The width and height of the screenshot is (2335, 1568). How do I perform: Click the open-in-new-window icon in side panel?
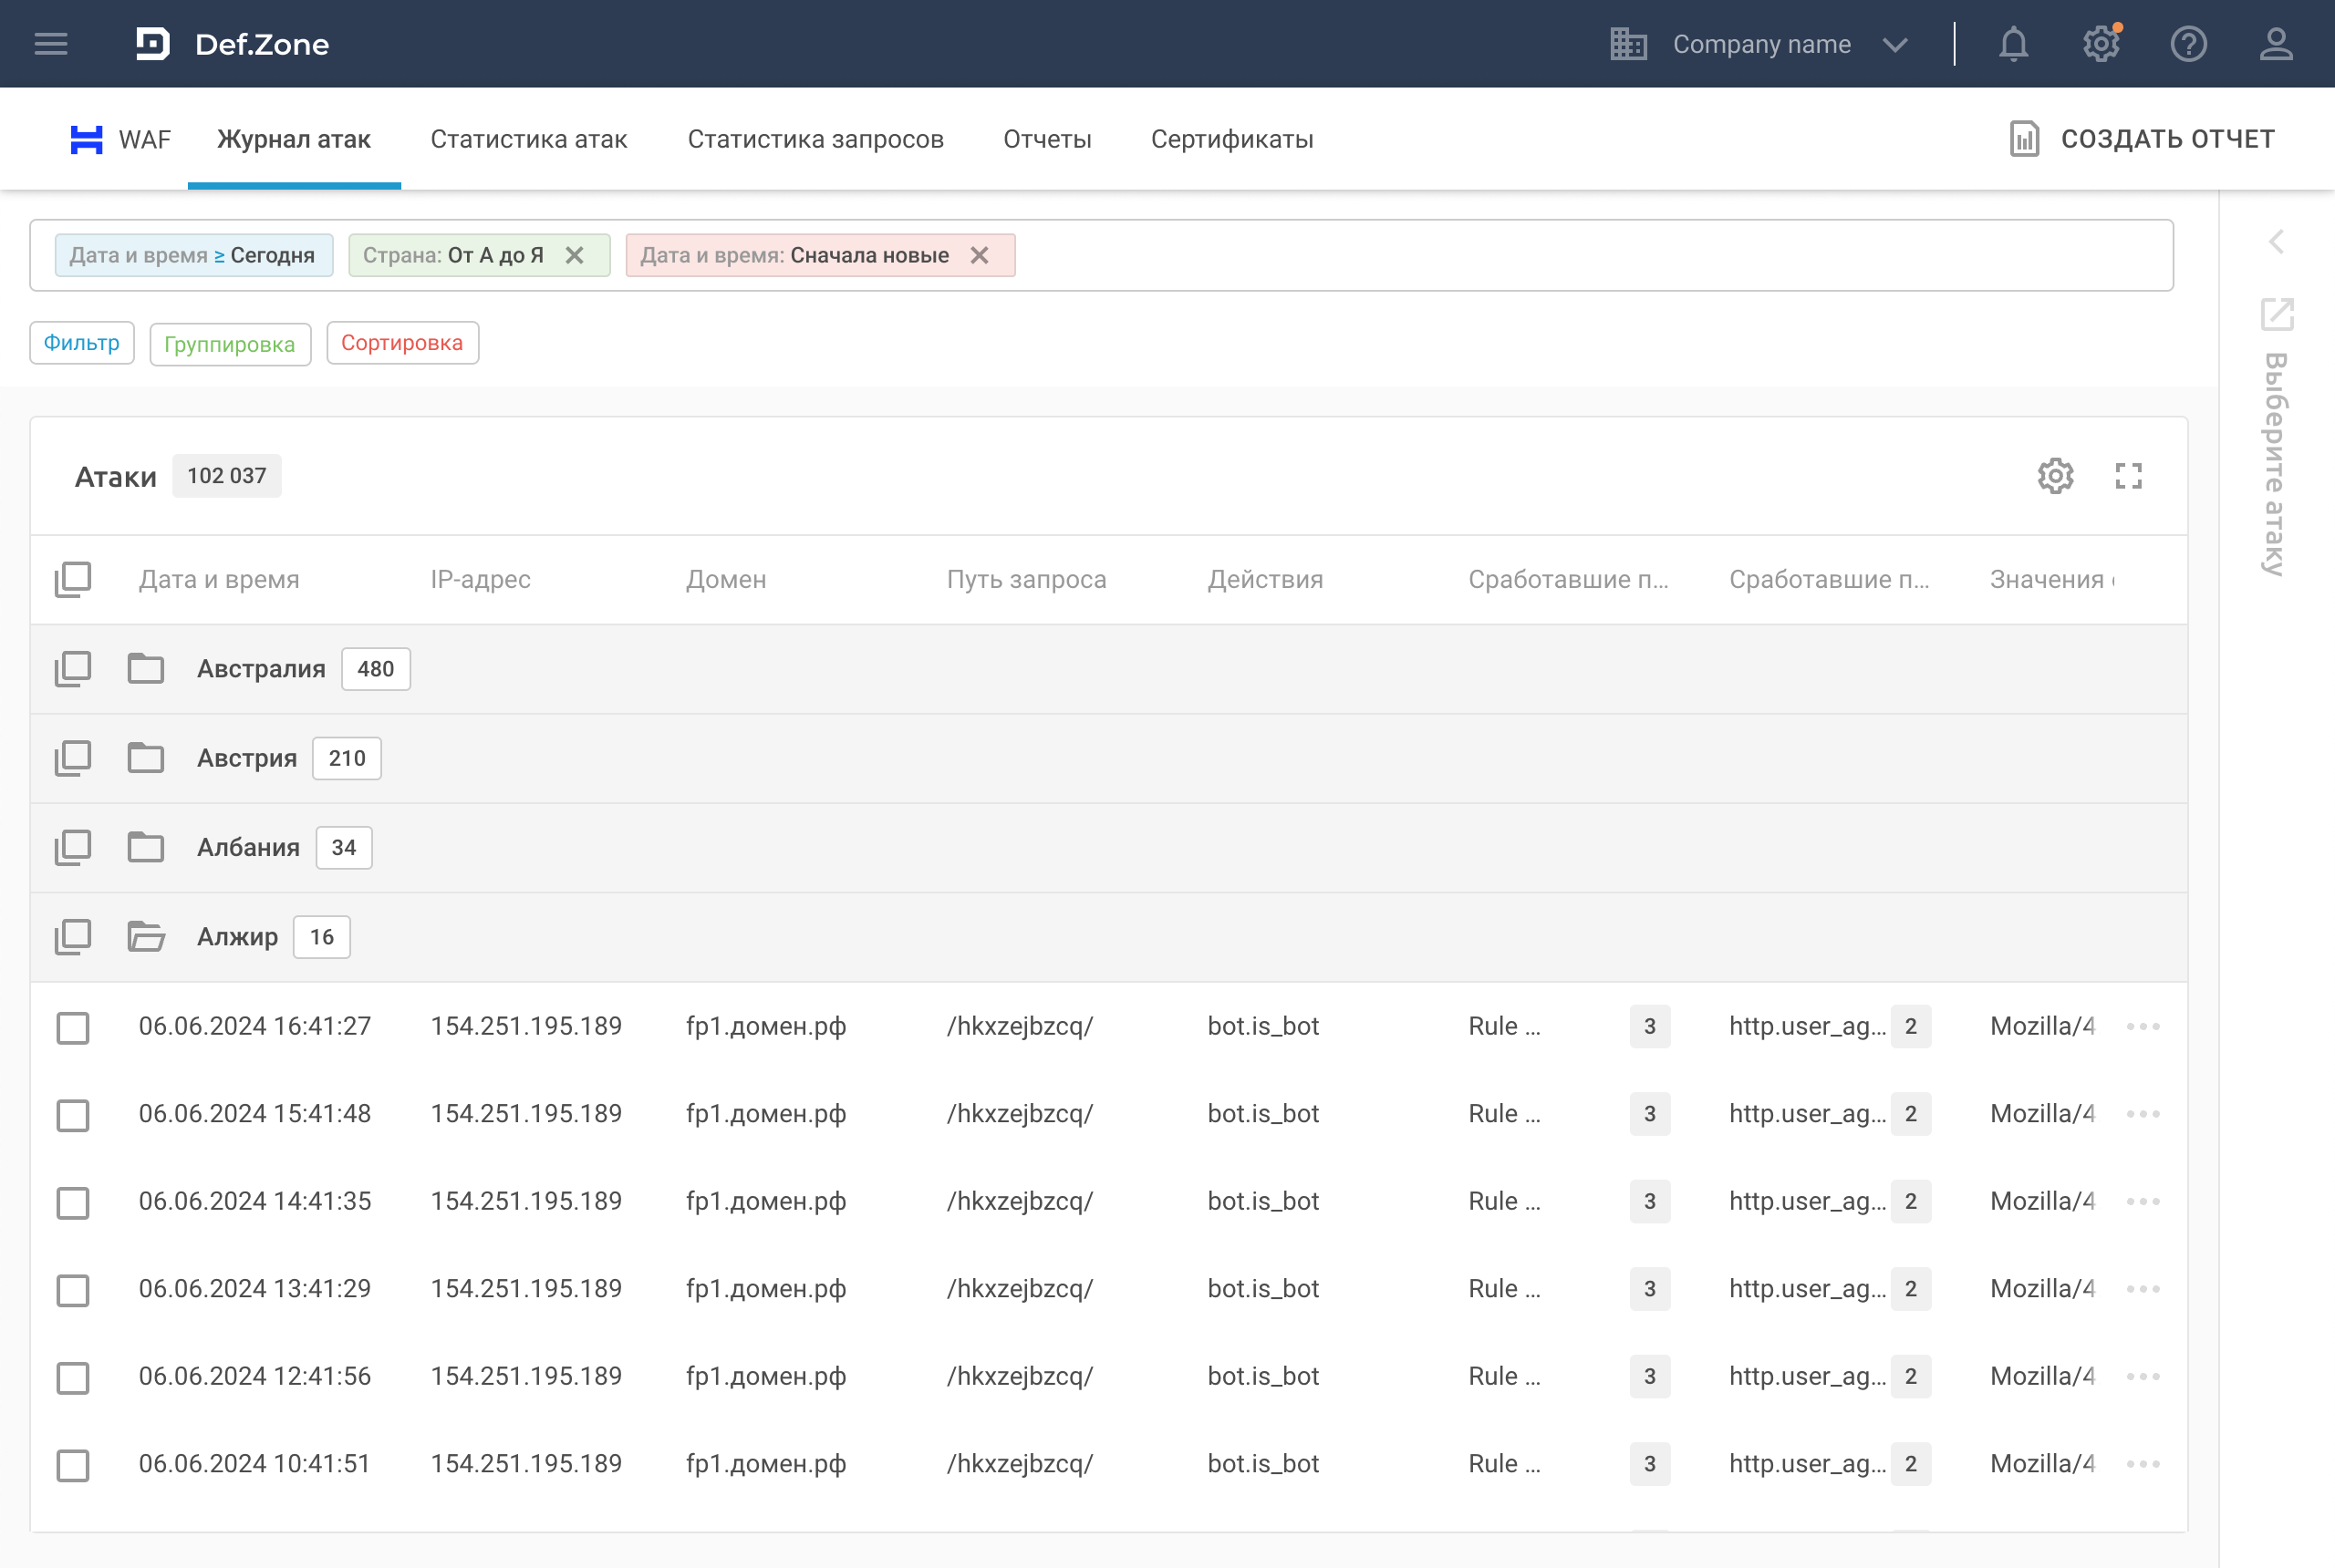click(2277, 314)
